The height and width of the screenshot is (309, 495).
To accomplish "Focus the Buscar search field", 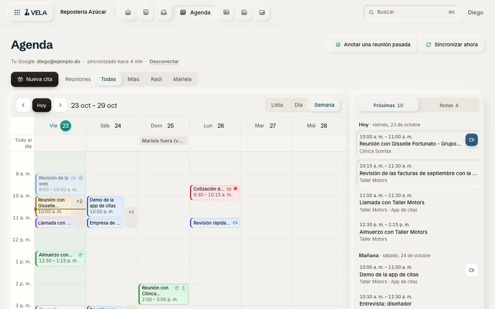I will [x=411, y=12].
